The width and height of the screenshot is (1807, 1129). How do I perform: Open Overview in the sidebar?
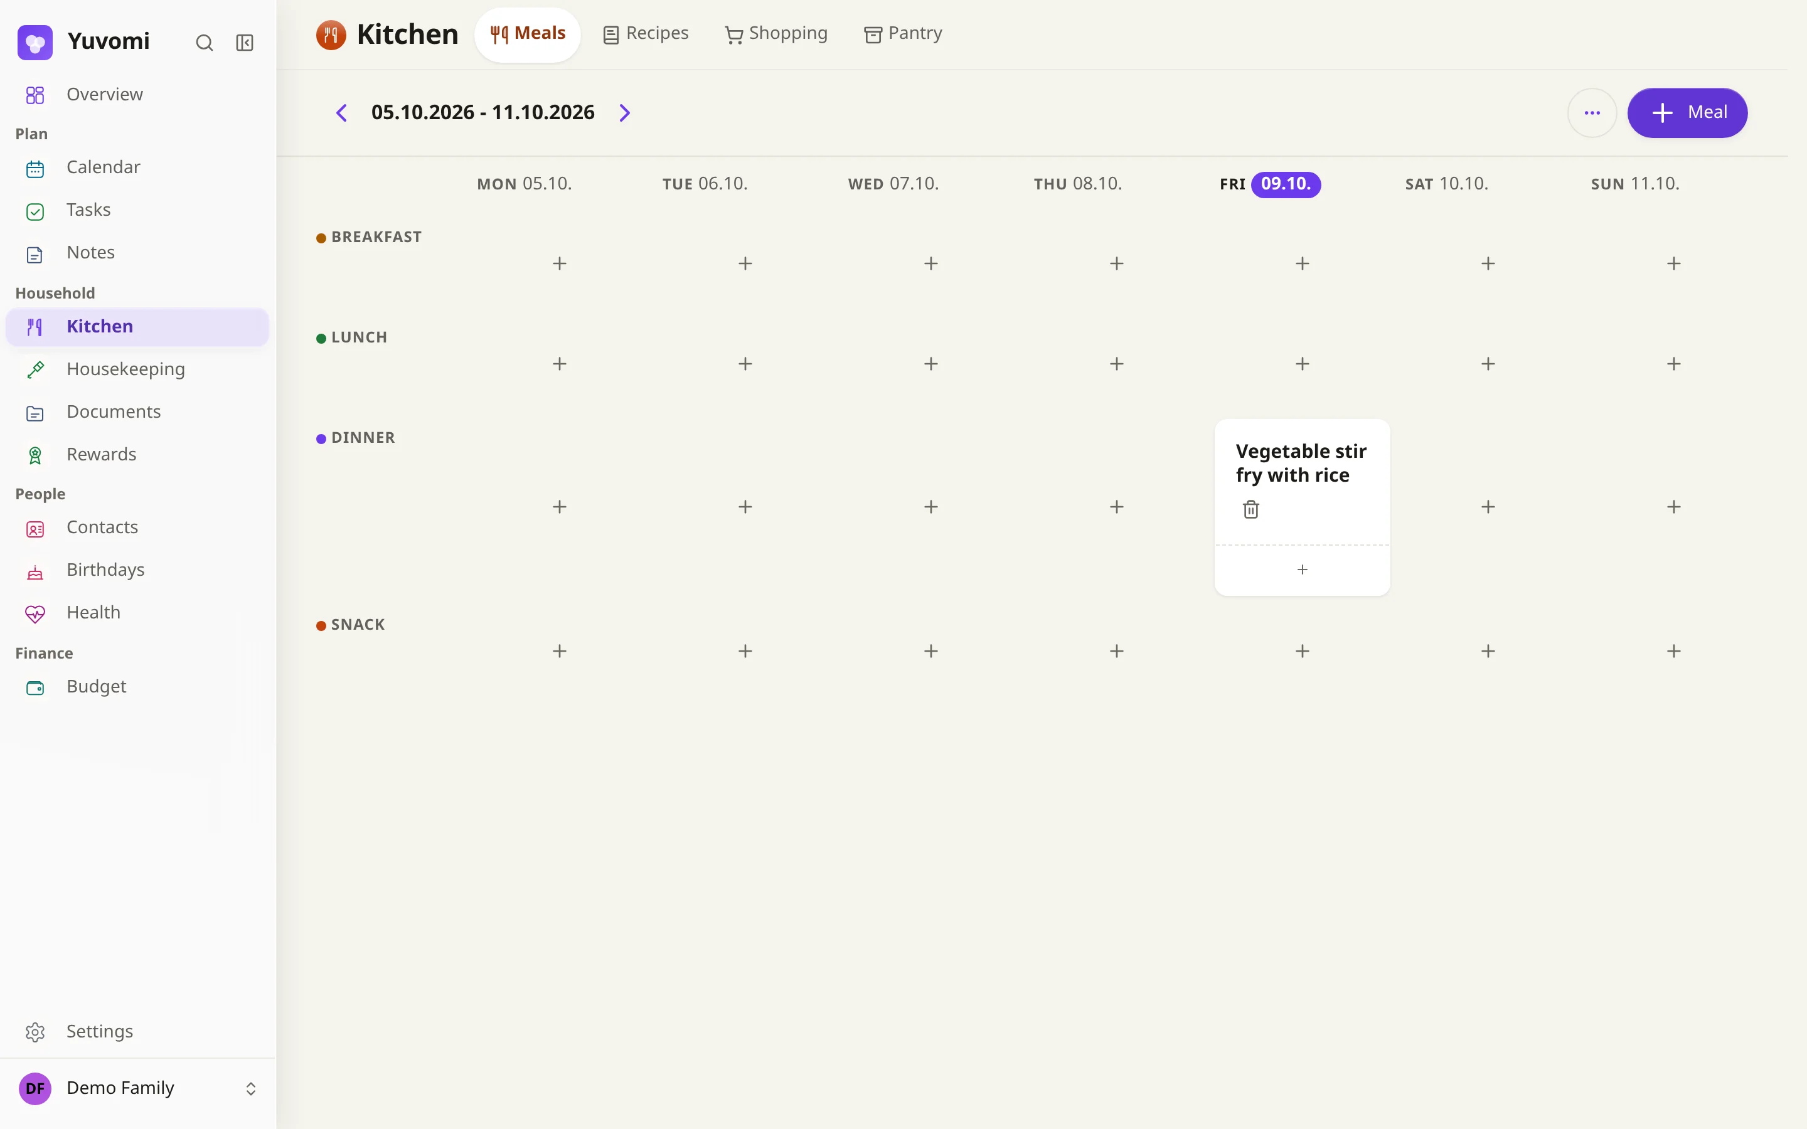pos(137,95)
